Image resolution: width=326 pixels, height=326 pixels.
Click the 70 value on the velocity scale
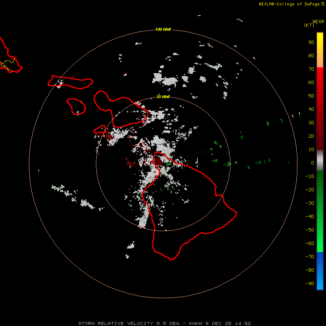pos(311,69)
